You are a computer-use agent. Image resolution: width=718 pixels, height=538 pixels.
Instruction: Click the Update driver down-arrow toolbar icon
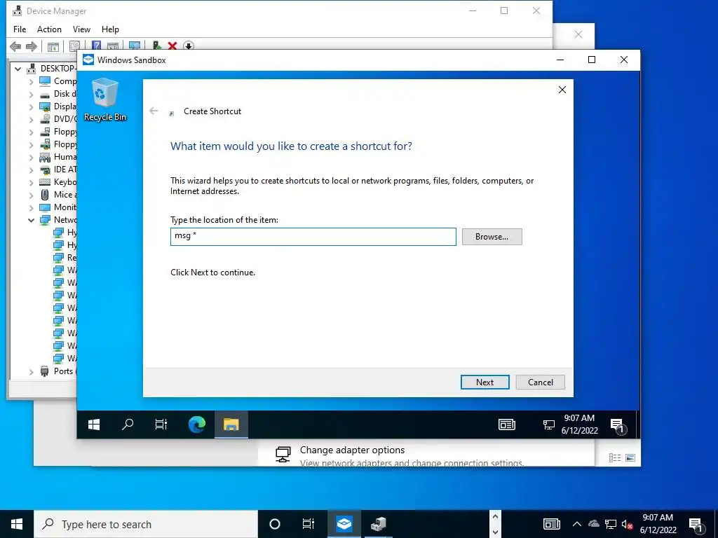click(x=188, y=46)
